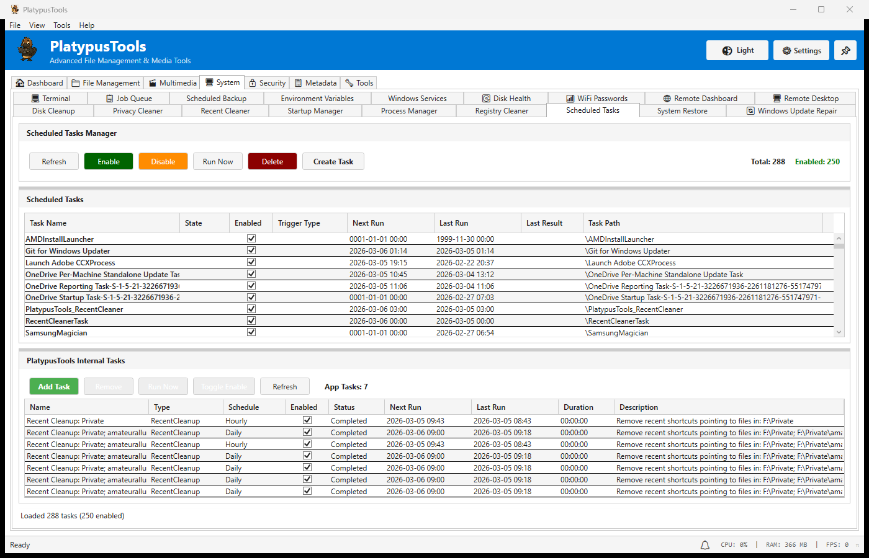Click the Settings gear icon
Viewport: 869px width, 558px height.
pyautogui.click(x=787, y=51)
